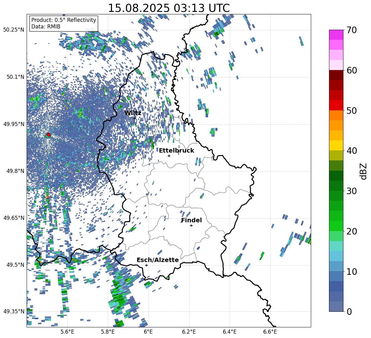Viewport: 371px width, 338px height.
Task: Click the title 15.08.2025 03:13 UTC
Action: (169, 8)
